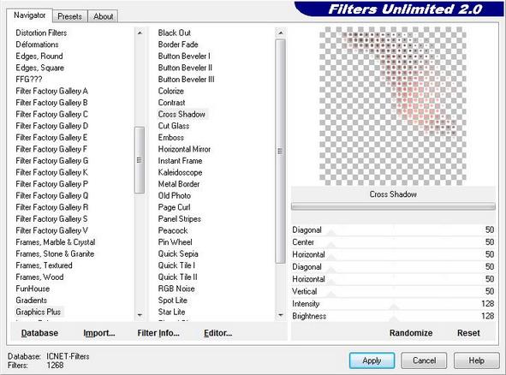506x375 pixels.
Task: Open Help for Filters Unlimited
Action: 476,360
